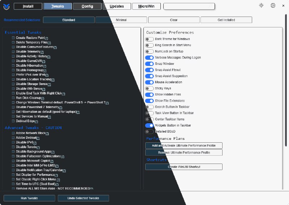Screen dimensions: 289x205
Task: Turn on Detailed BSoD toggle
Action: point(149,132)
